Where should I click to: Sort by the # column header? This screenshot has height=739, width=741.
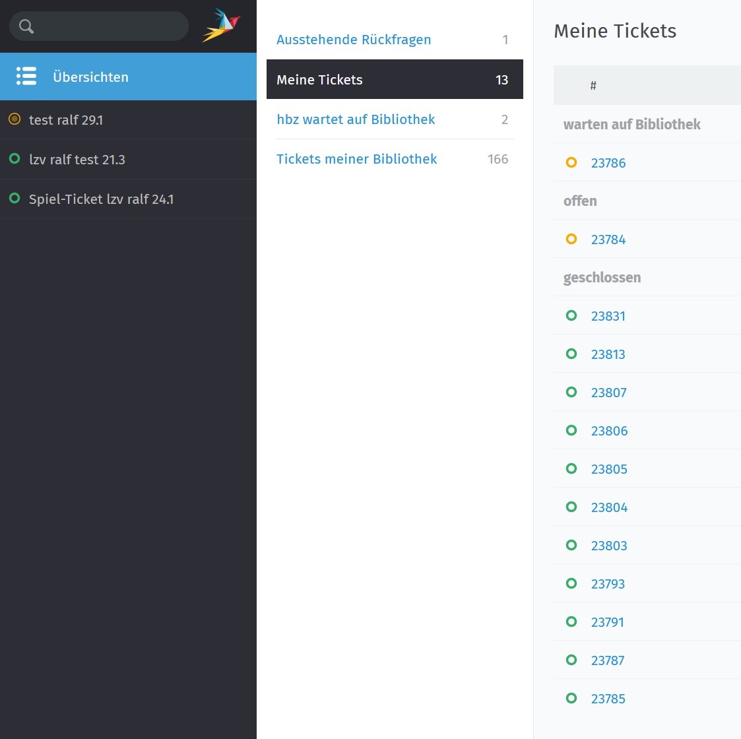tap(593, 86)
